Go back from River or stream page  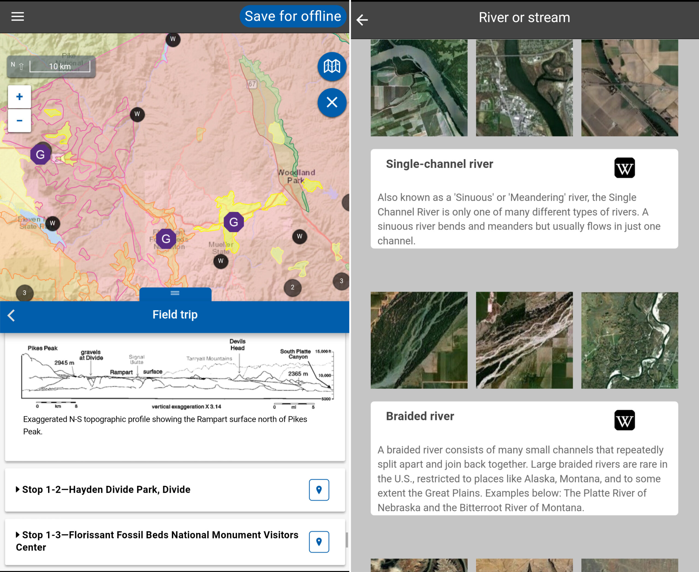tap(362, 20)
